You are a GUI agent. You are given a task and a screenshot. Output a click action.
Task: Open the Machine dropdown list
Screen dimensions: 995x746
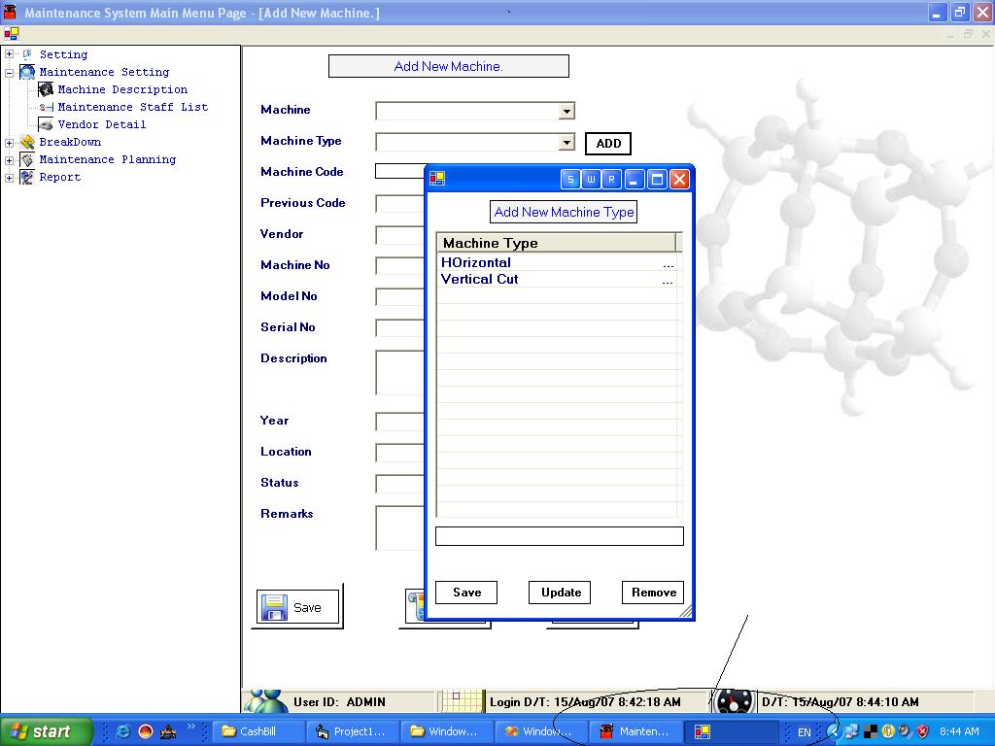click(x=566, y=112)
